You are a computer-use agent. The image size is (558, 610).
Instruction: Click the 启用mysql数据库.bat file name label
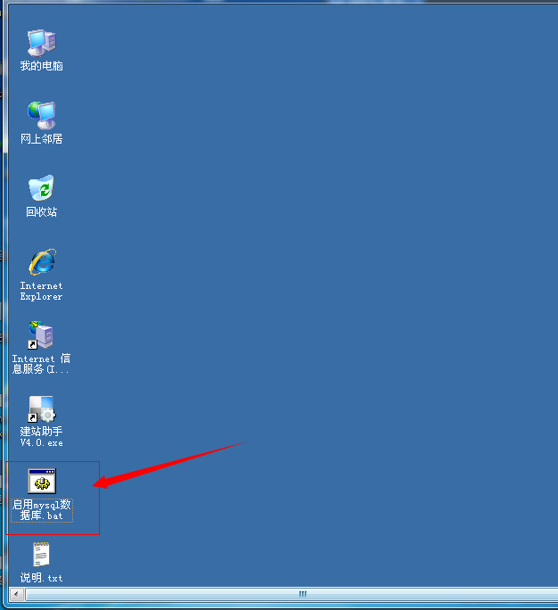[42, 510]
